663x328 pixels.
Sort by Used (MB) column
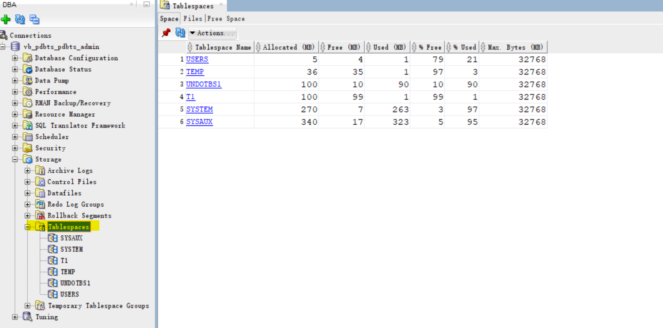point(387,47)
